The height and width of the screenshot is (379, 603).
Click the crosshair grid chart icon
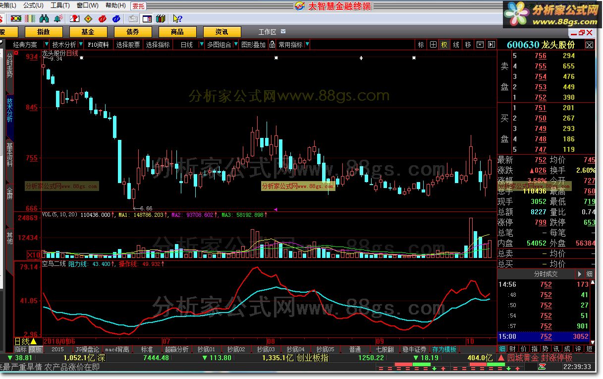click(x=434, y=45)
